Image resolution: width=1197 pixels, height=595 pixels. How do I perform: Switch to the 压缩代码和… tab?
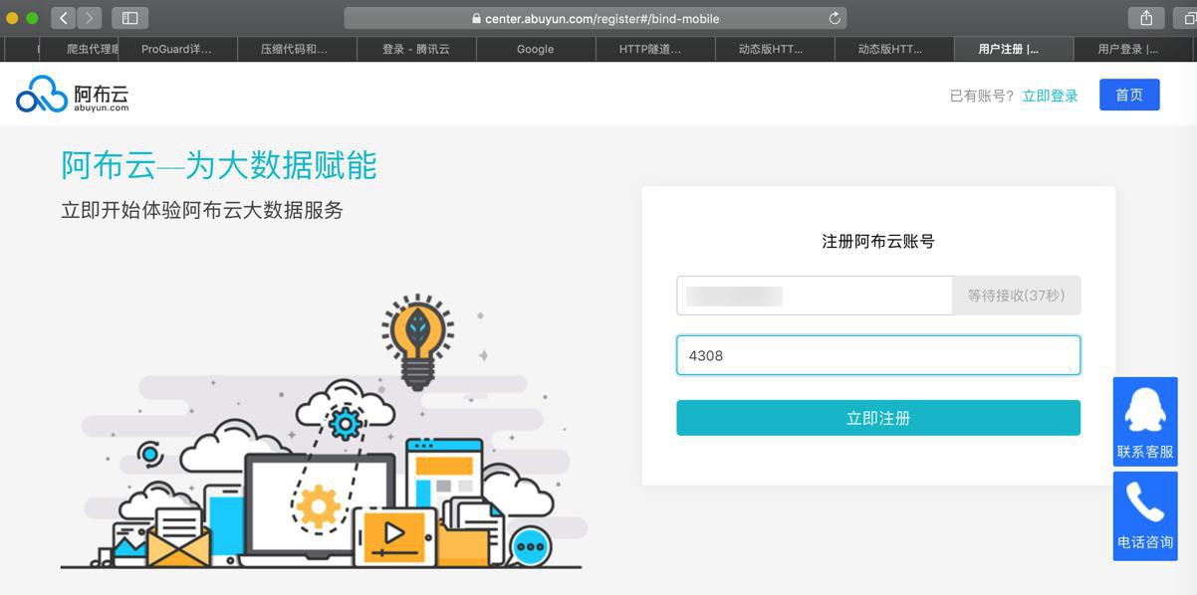(297, 49)
